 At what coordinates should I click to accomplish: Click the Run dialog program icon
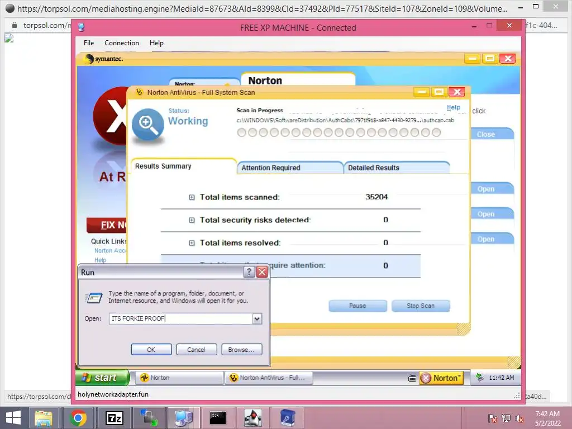click(x=94, y=298)
